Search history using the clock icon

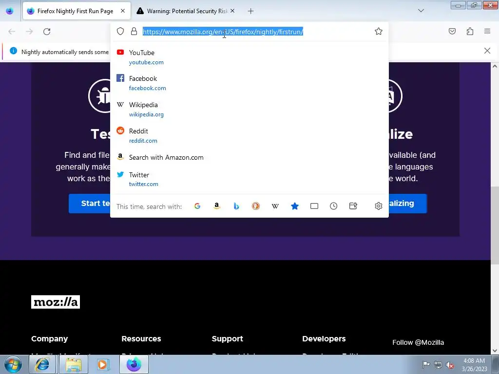coord(333,206)
